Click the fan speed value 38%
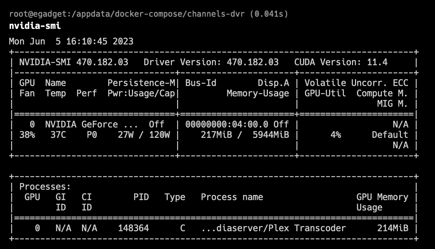The height and width of the screenshot is (249, 435). click(27, 135)
